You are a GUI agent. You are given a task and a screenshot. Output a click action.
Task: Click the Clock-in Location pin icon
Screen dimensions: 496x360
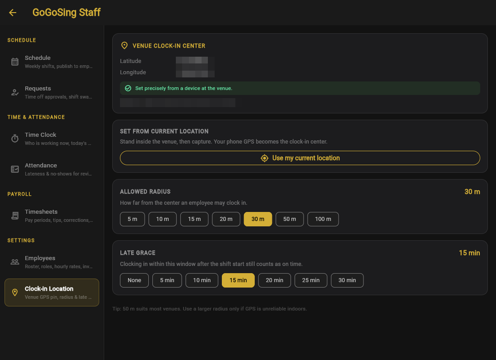[15, 292]
